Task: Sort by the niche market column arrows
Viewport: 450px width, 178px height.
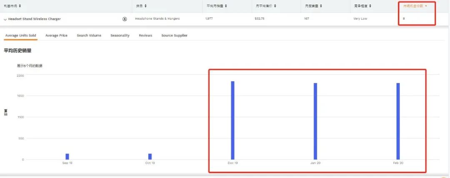Action: 20,6
